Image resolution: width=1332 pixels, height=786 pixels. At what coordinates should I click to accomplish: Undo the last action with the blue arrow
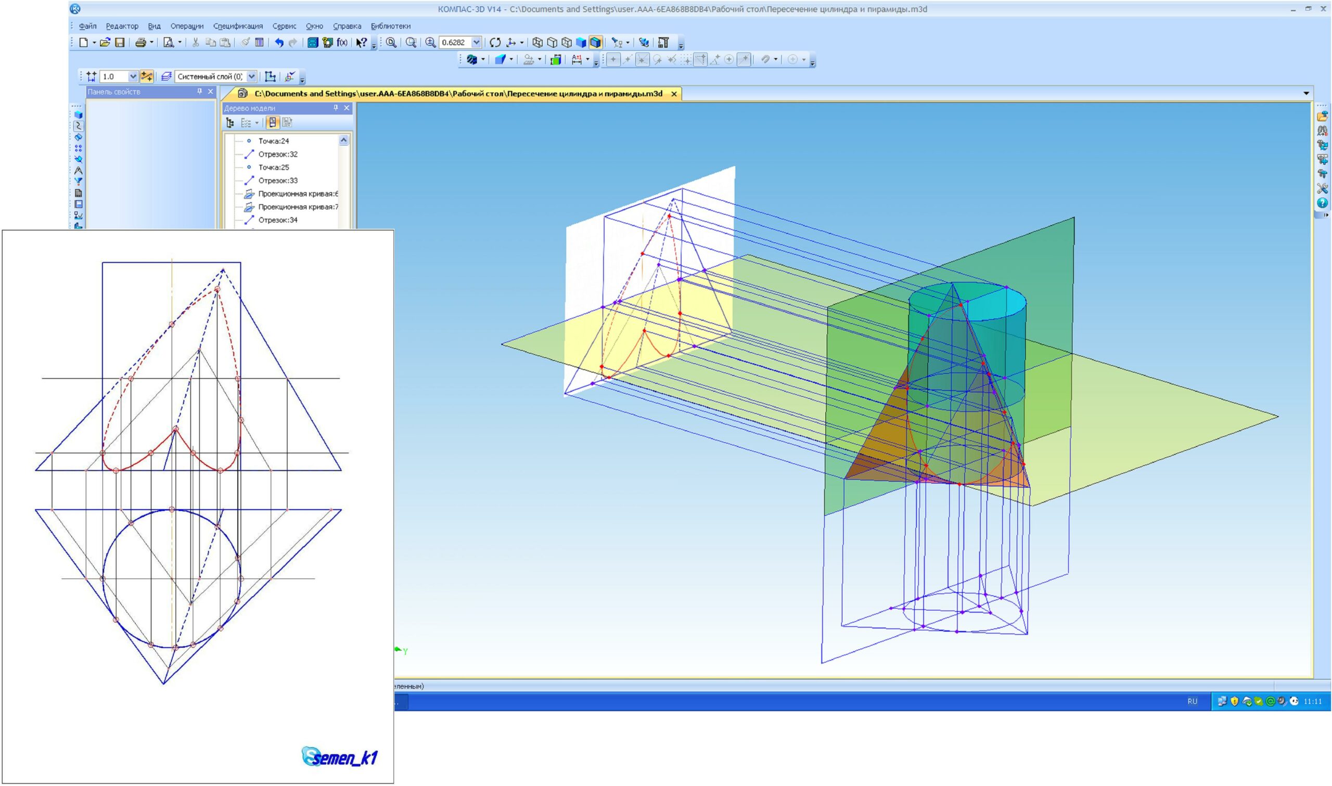[x=279, y=42]
